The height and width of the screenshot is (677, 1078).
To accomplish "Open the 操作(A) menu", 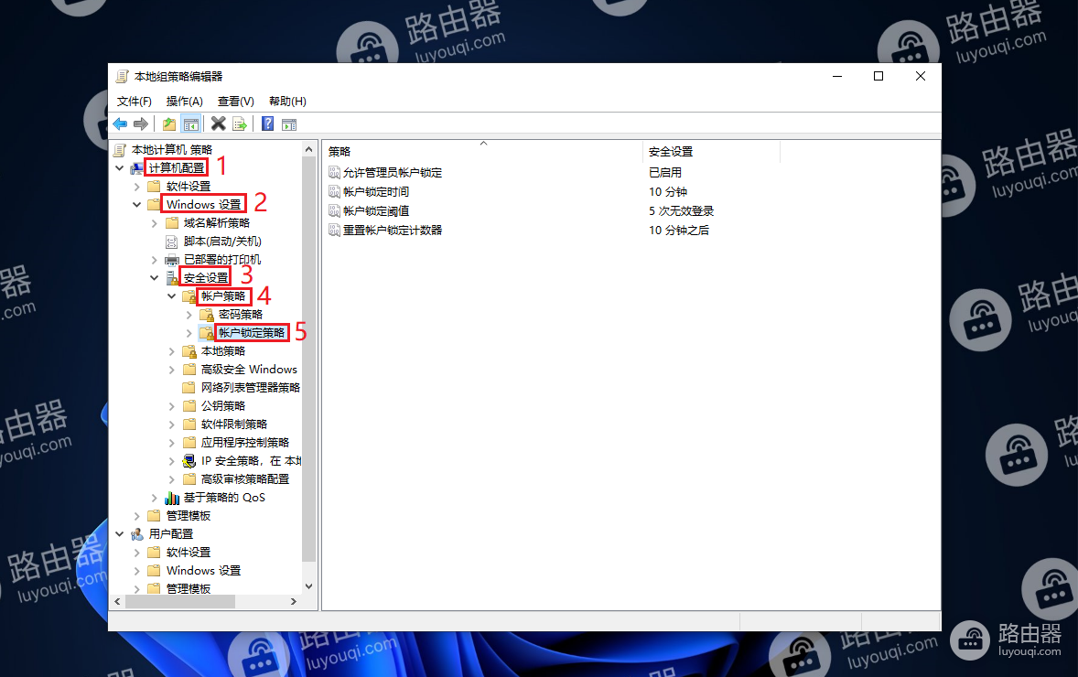I will tap(184, 102).
